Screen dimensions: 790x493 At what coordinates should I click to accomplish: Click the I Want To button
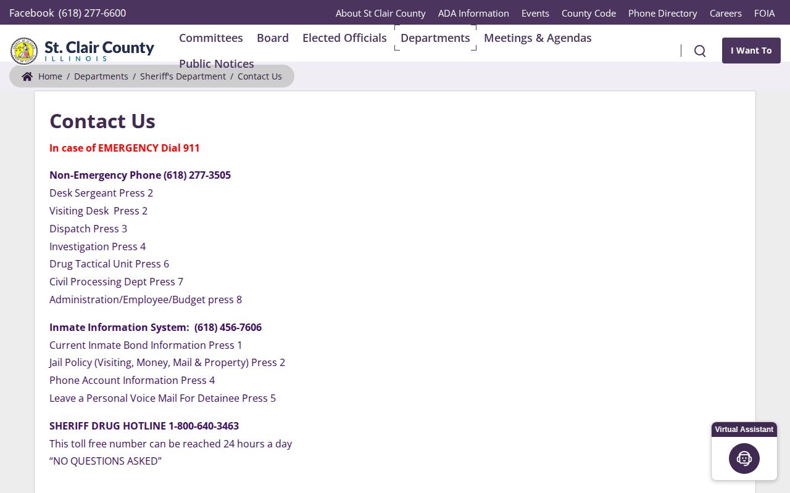click(x=751, y=51)
